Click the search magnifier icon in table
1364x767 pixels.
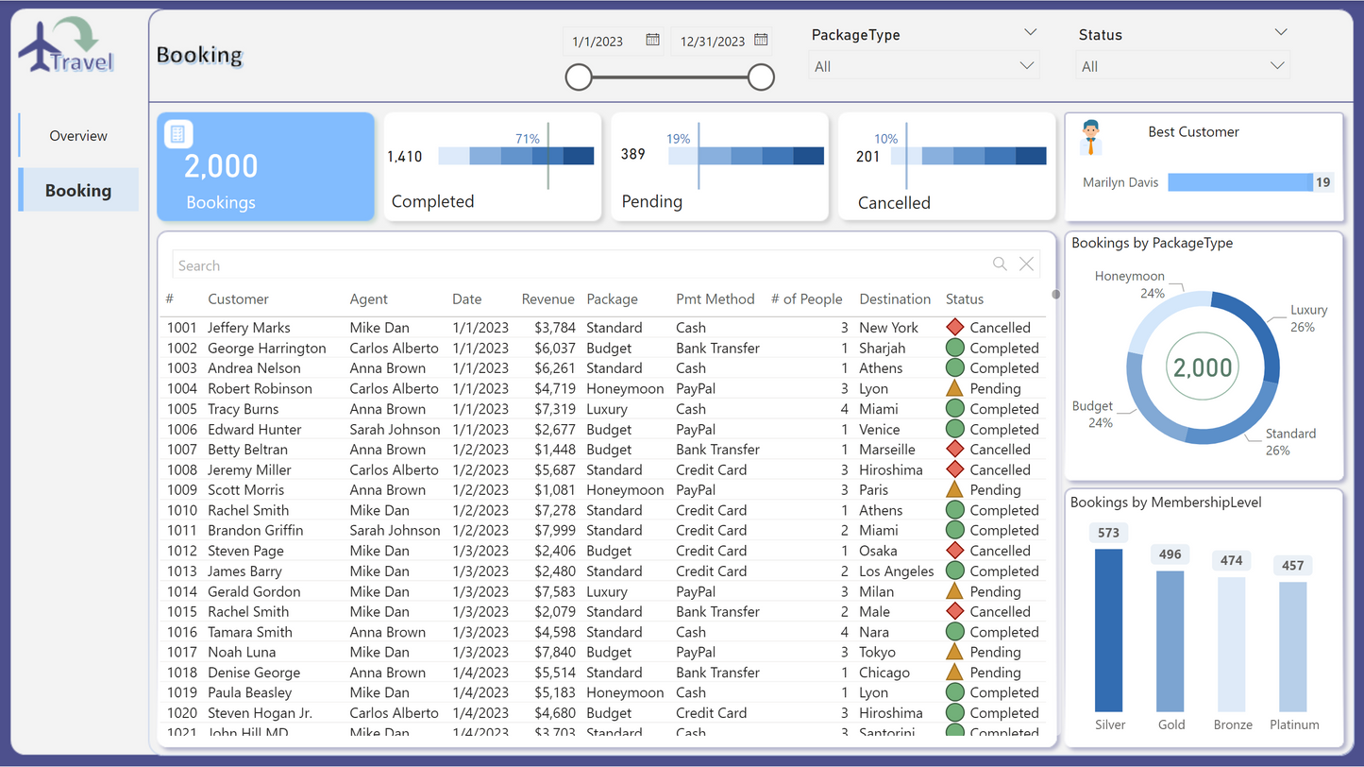[1000, 264]
